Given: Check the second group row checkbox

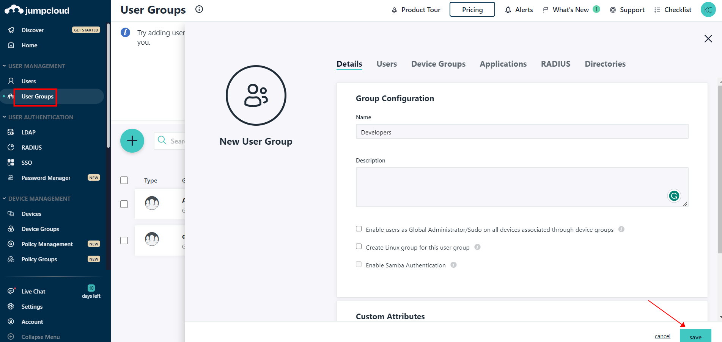Looking at the screenshot, I should click(124, 240).
